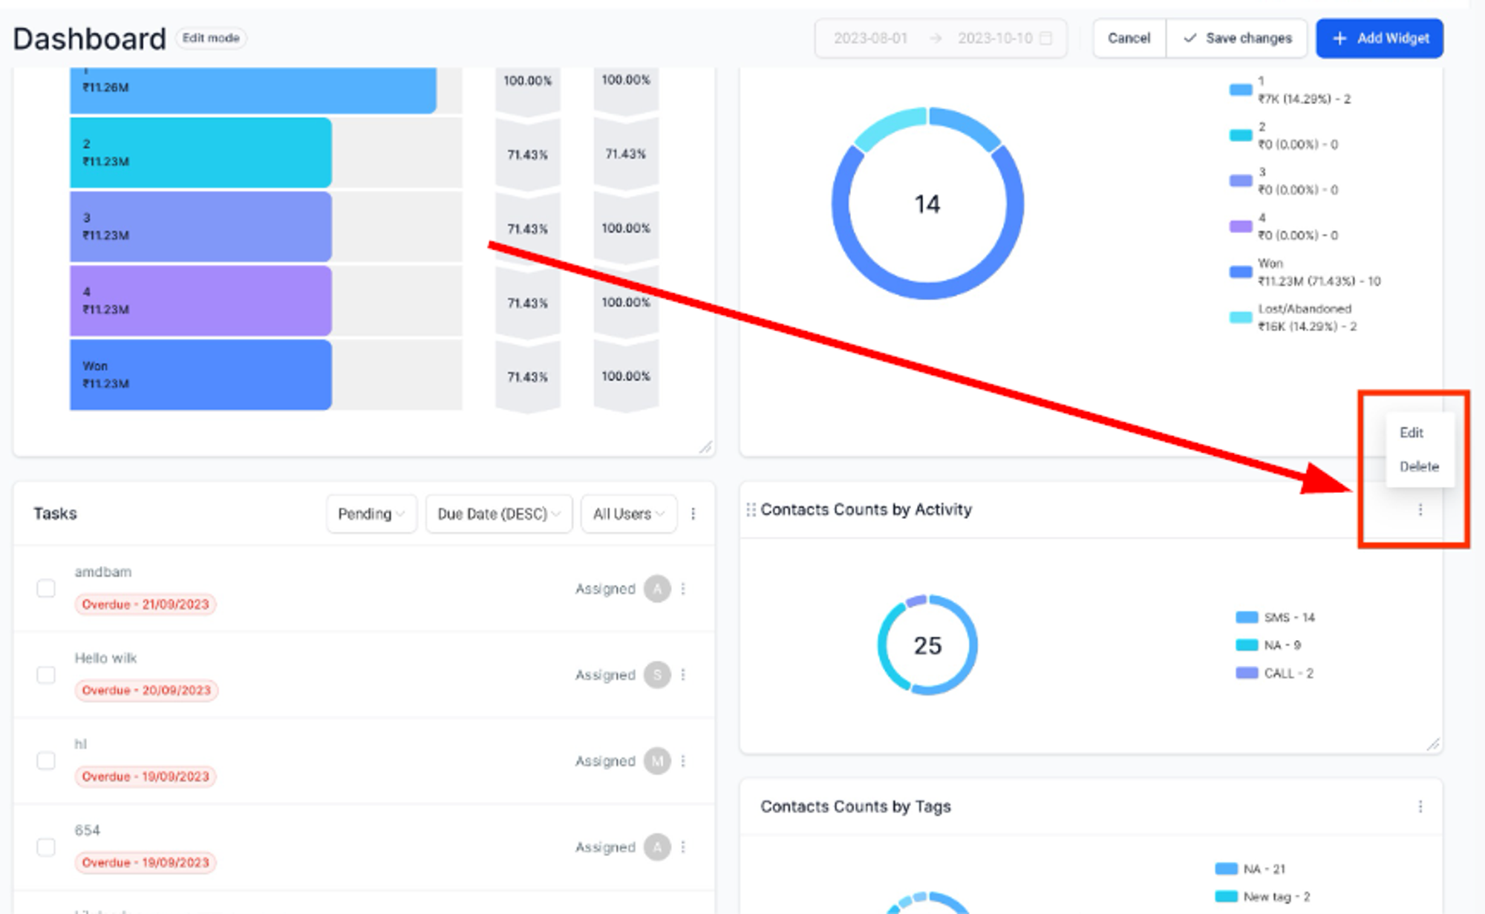Image resolution: width=1485 pixels, height=914 pixels.
Task: Open the All Users filter dropdown
Action: click(x=629, y=514)
